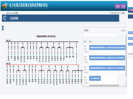The width and height of the screenshot is (133, 99).
Task: Close the alarm information panel
Action: point(125,31)
